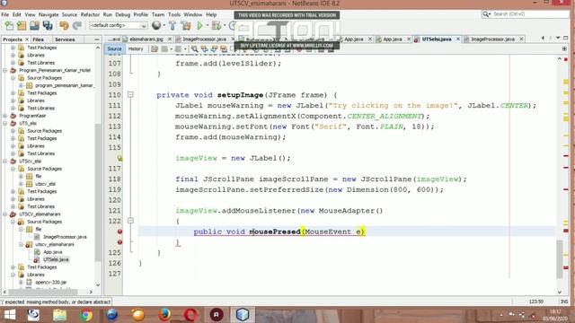
Task: Collapse code fold marker at line 122
Action: click(130, 221)
